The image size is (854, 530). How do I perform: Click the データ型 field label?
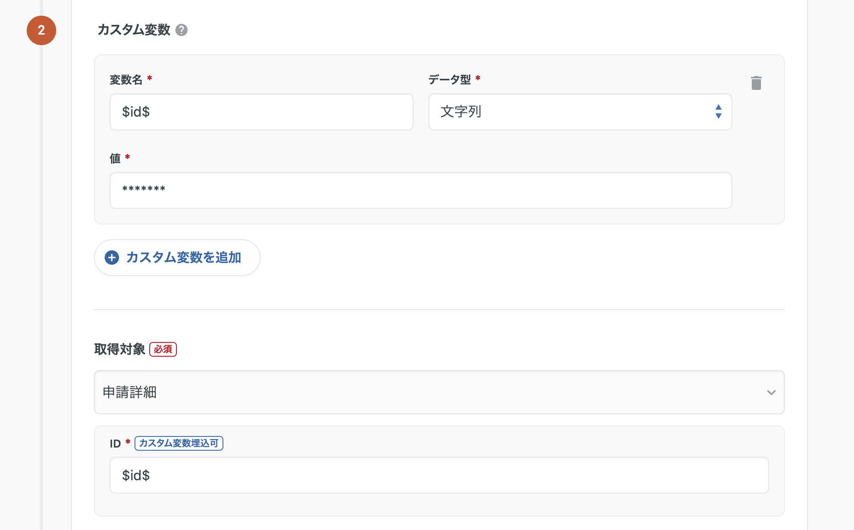tap(449, 80)
